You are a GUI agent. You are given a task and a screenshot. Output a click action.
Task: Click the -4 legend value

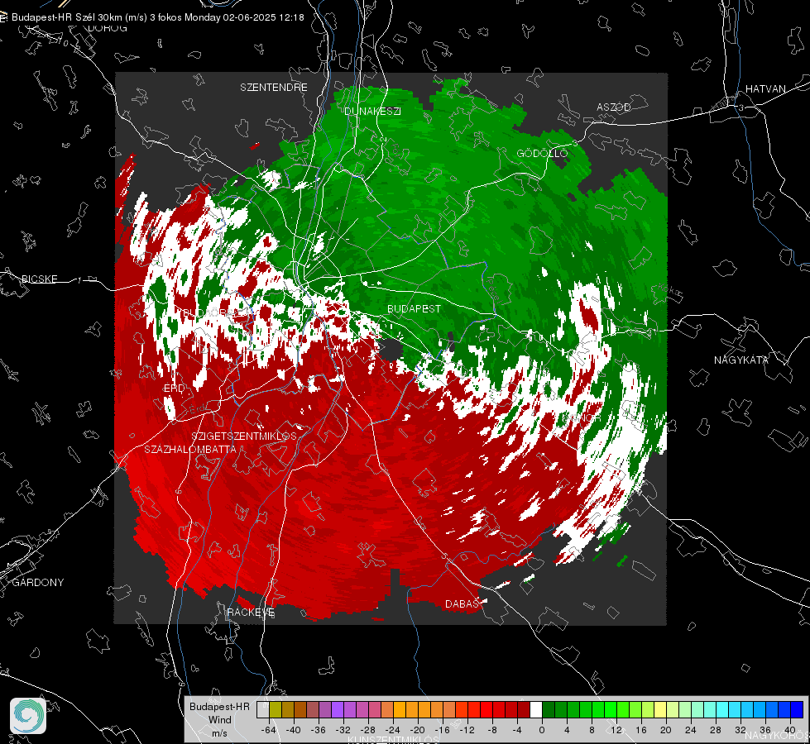[516, 730]
